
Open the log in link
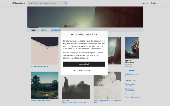[153, 3]
